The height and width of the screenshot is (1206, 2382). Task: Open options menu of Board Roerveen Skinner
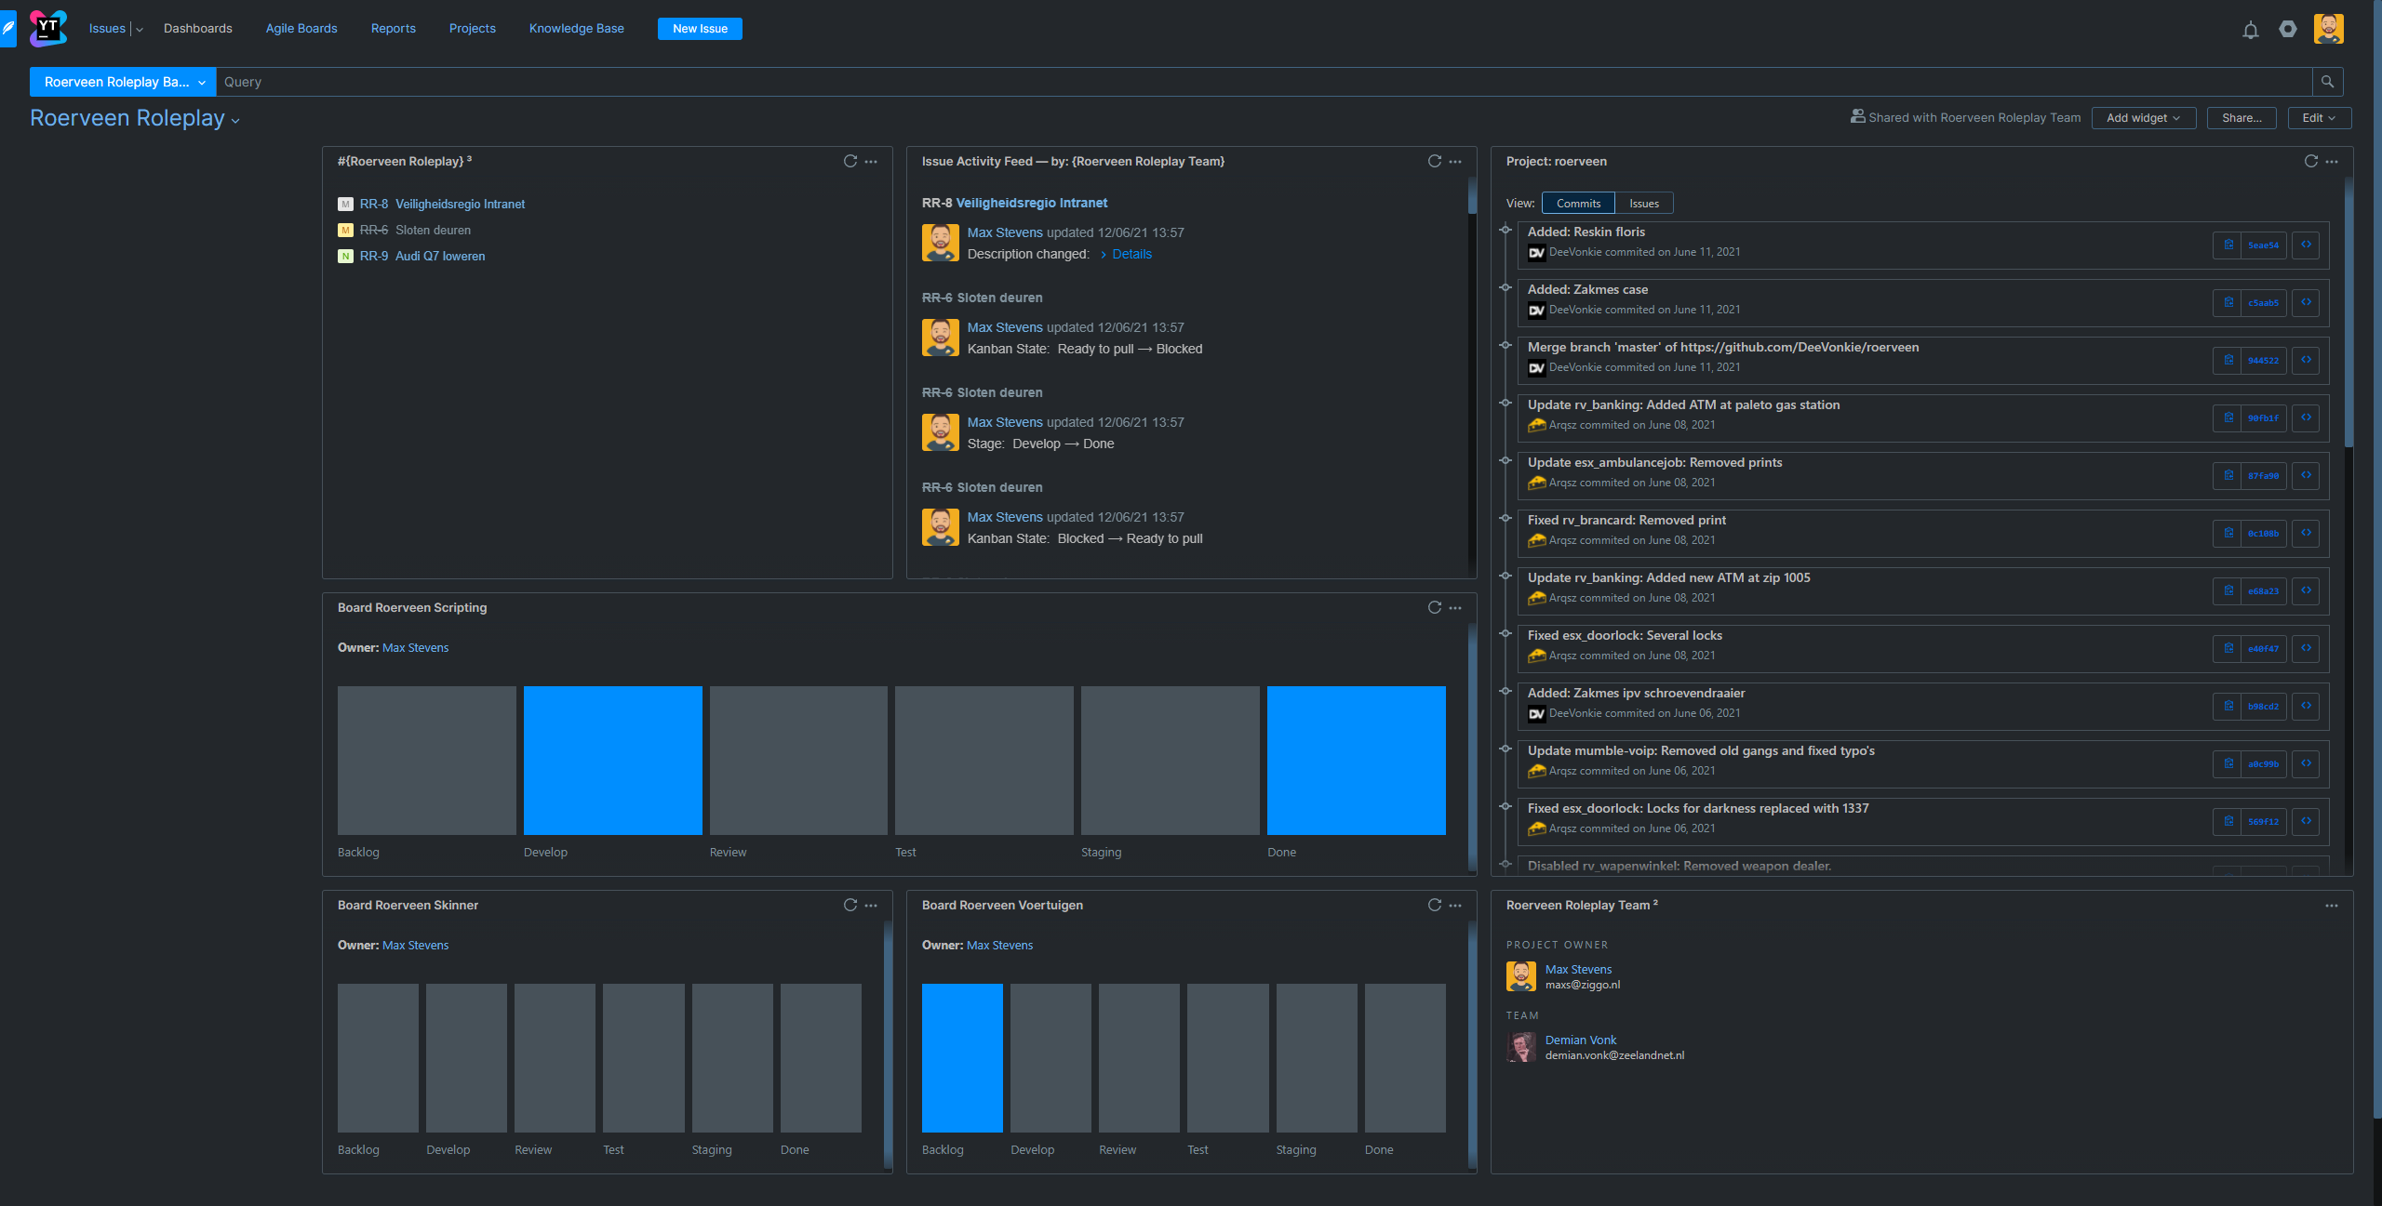871,906
